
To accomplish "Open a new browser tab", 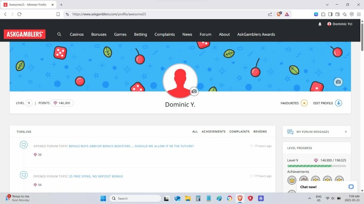I will 61,5.
